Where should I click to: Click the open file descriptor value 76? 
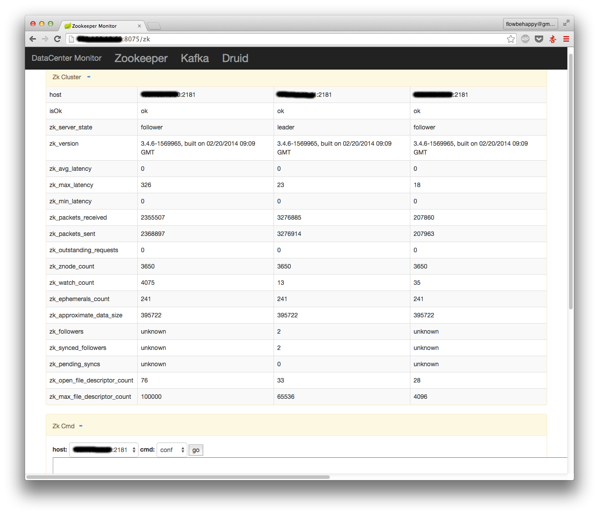coord(144,380)
